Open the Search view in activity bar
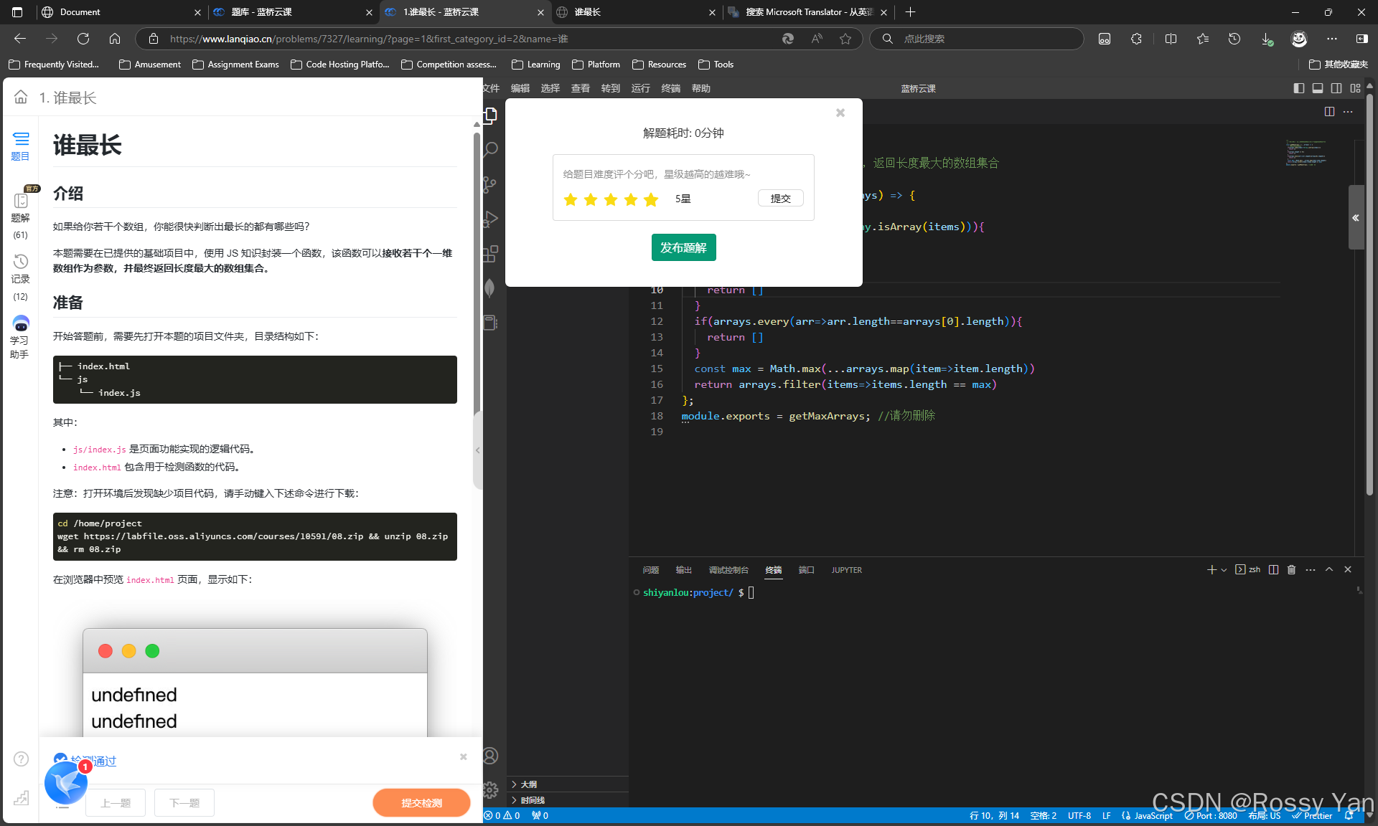Image resolution: width=1378 pixels, height=826 pixels. coord(491,149)
